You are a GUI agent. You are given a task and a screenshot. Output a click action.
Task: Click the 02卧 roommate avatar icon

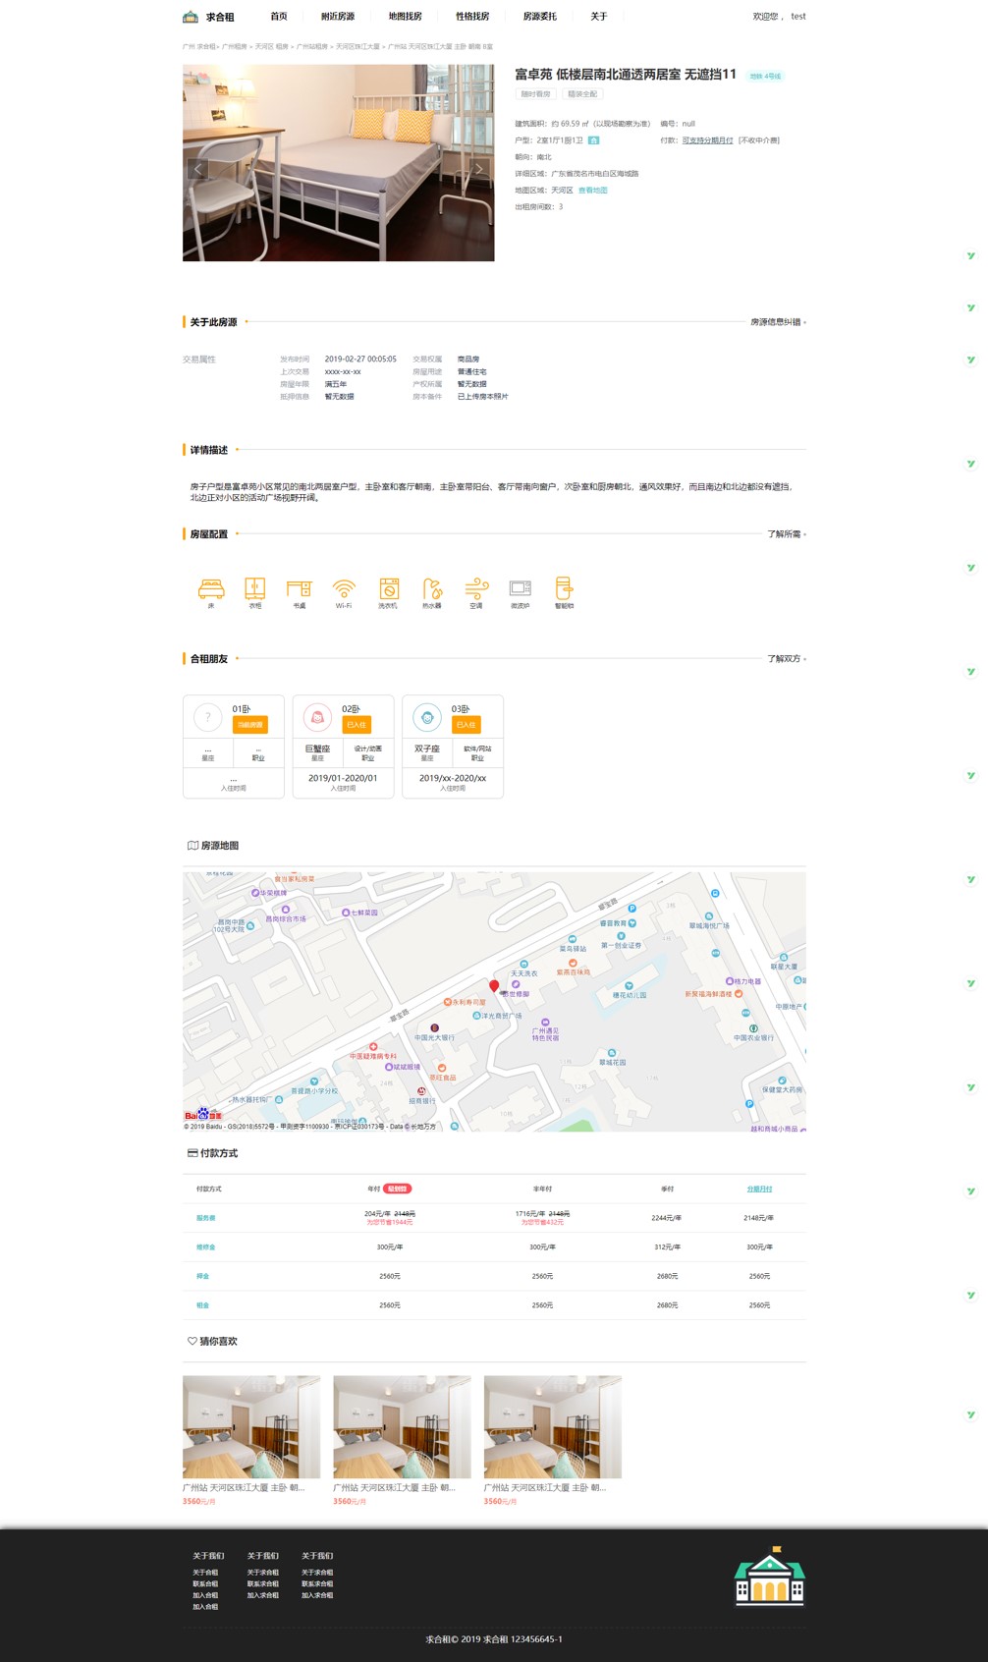(x=317, y=718)
